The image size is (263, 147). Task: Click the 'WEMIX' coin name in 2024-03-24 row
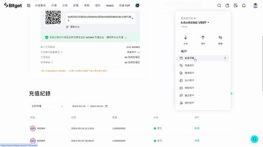41,128
